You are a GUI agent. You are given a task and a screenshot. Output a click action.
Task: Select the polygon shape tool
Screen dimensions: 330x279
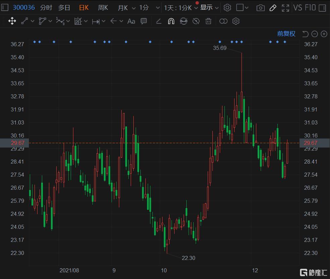tap(43, 21)
